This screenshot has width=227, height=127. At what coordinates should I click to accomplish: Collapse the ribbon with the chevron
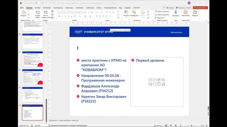206,20
